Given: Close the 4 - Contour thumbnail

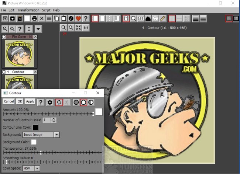Looking at the screenshot, I should (x=35, y=72).
